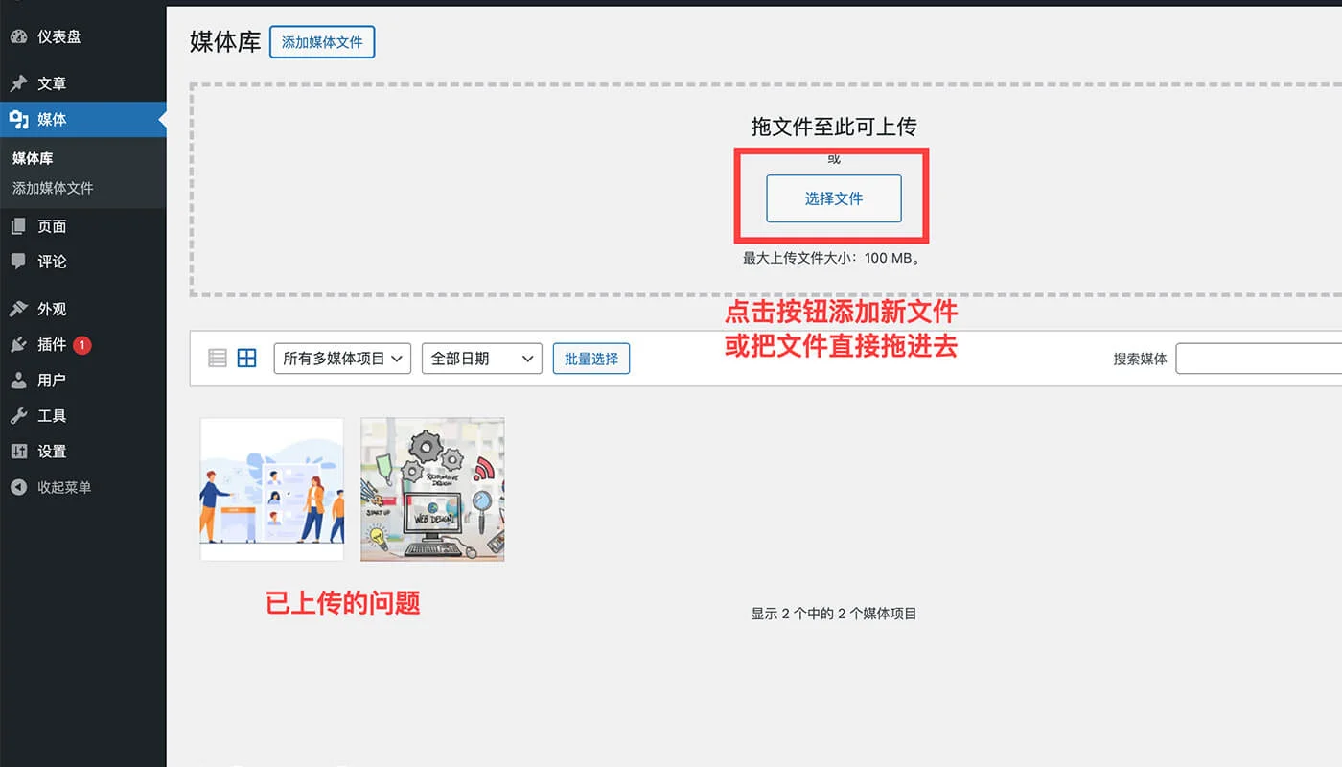
Task: Open the 插件 plugins icon with notification badge
Action: click(x=19, y=344)
